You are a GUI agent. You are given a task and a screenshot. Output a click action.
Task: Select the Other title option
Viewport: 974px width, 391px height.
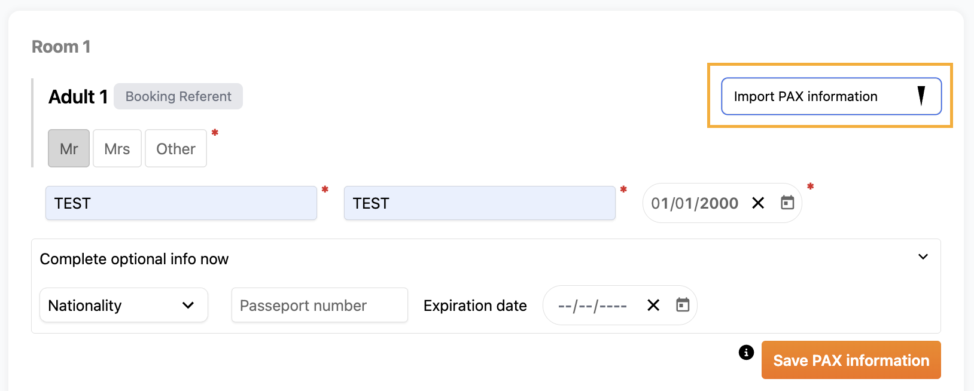click(x=176, y=149)
